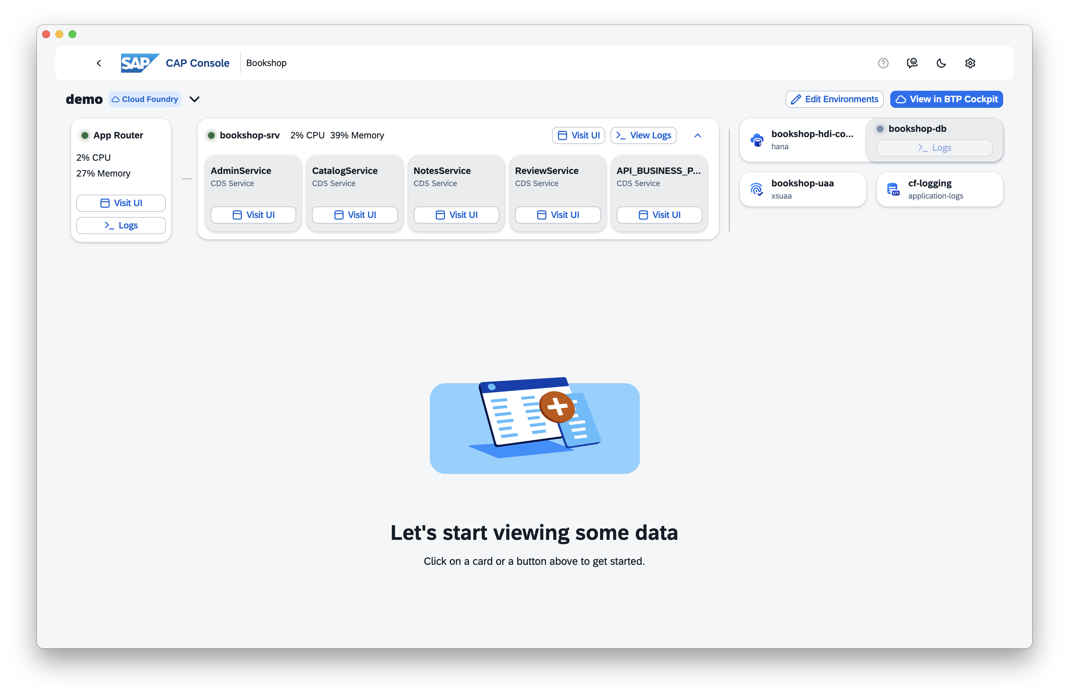Click Edit Environments
The image size is (1069, 697).
coord(834,99)
